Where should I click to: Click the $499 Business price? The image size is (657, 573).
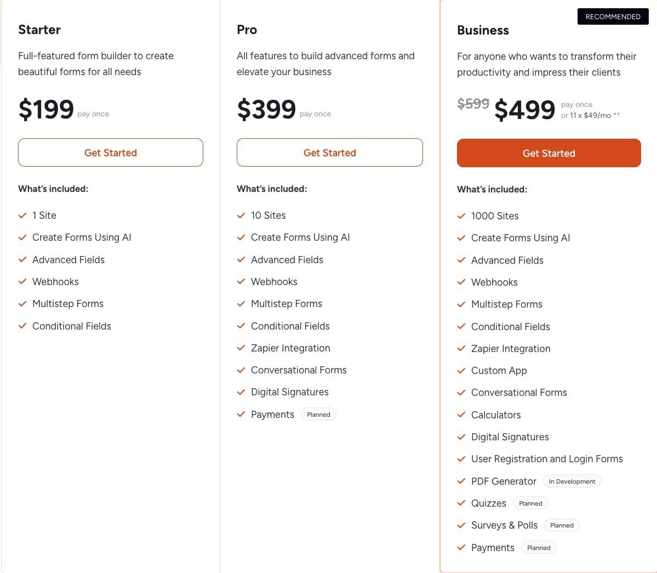(x=524, y=110)
